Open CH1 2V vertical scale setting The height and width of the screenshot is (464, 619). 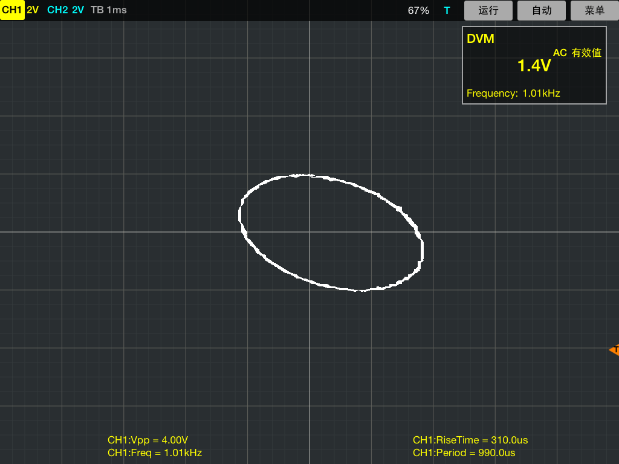(33, 10)
